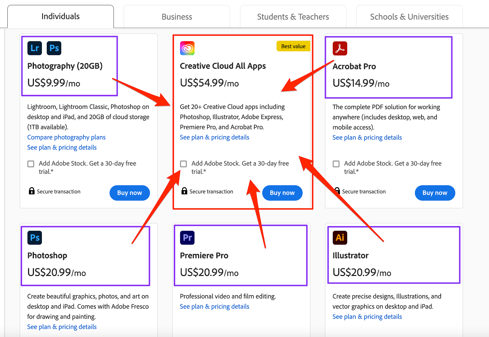Click the Premiere Pro Pr icon
Screen dimensions: 489x337
point(187,237)
